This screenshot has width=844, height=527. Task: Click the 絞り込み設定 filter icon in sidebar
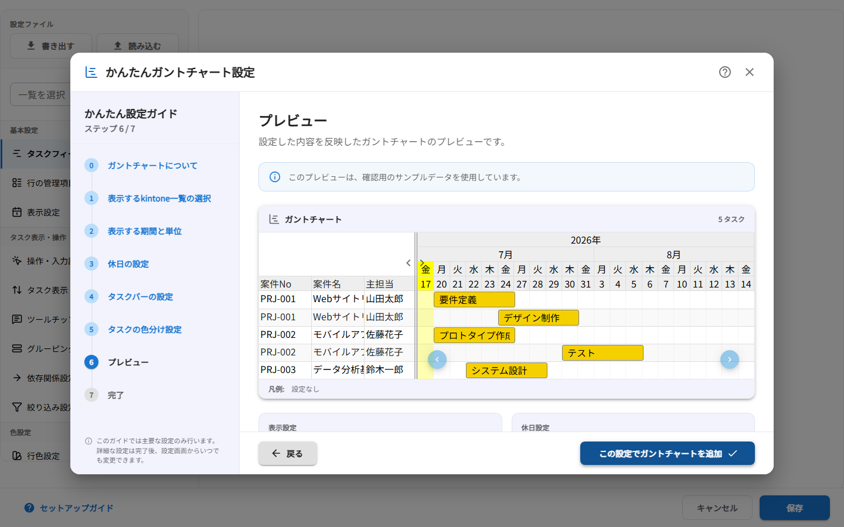(x=17, y=407)
